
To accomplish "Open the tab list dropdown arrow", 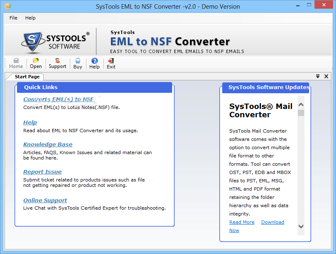I will [x=318, y=76].
